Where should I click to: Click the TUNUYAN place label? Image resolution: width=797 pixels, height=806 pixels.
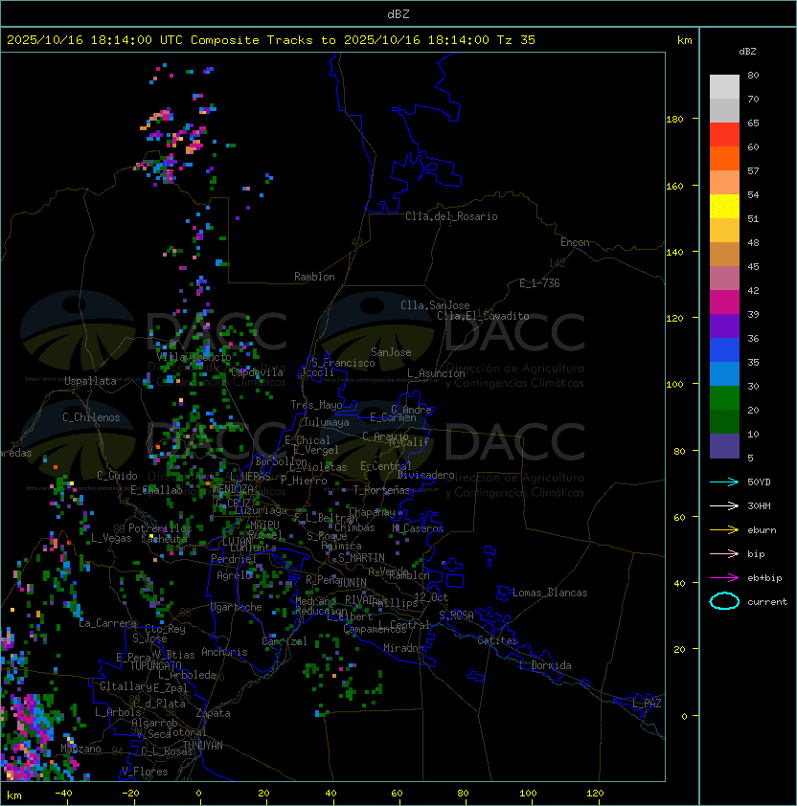tap(203, 746)
